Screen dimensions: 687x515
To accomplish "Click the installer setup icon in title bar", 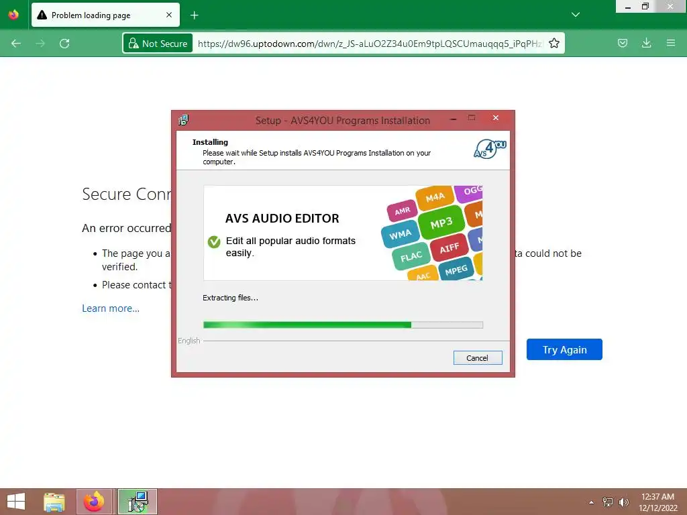I will [183, 120].
